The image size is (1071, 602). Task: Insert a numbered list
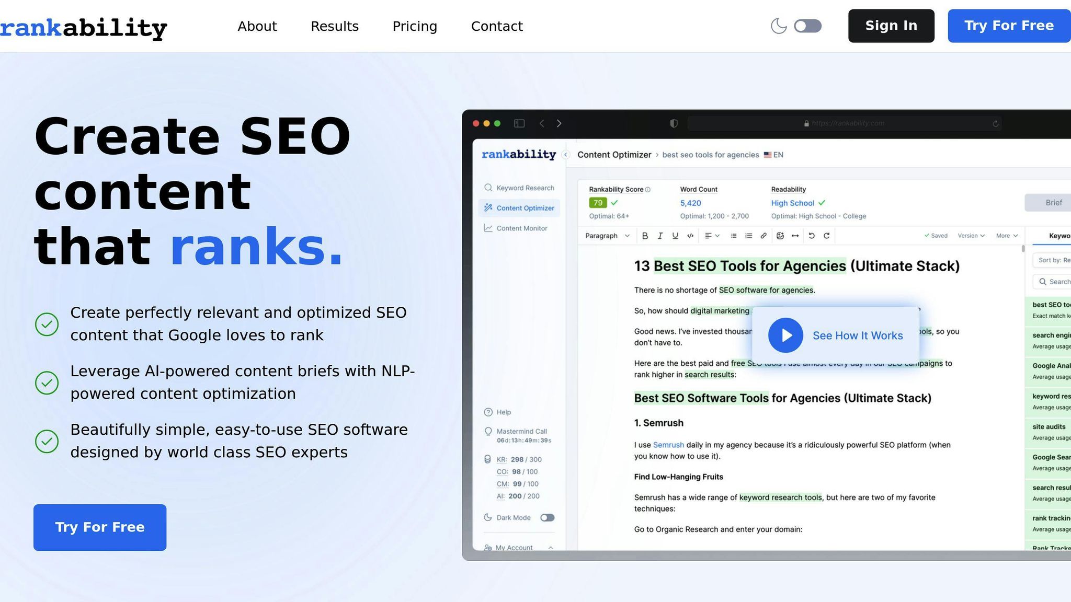[749, 236]
